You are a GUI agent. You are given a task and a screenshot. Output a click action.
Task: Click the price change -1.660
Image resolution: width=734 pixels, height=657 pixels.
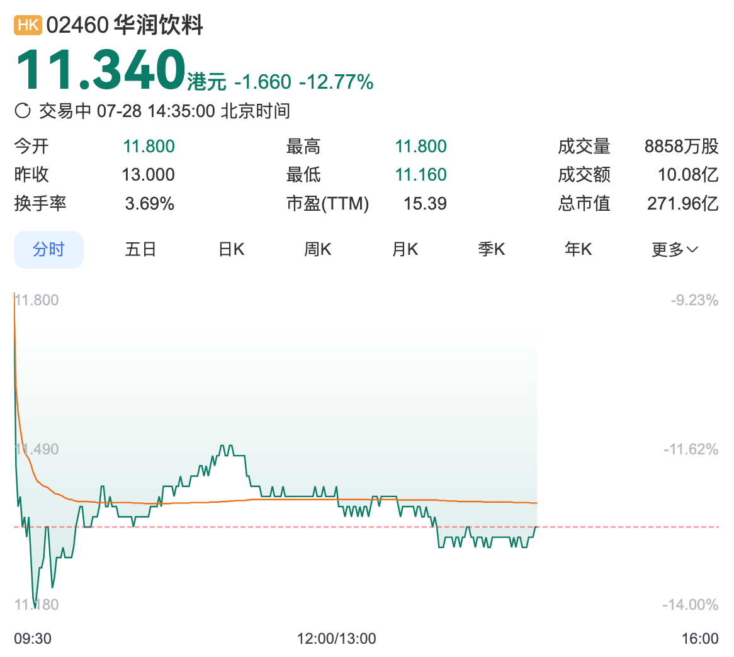(x=263, y=82)
